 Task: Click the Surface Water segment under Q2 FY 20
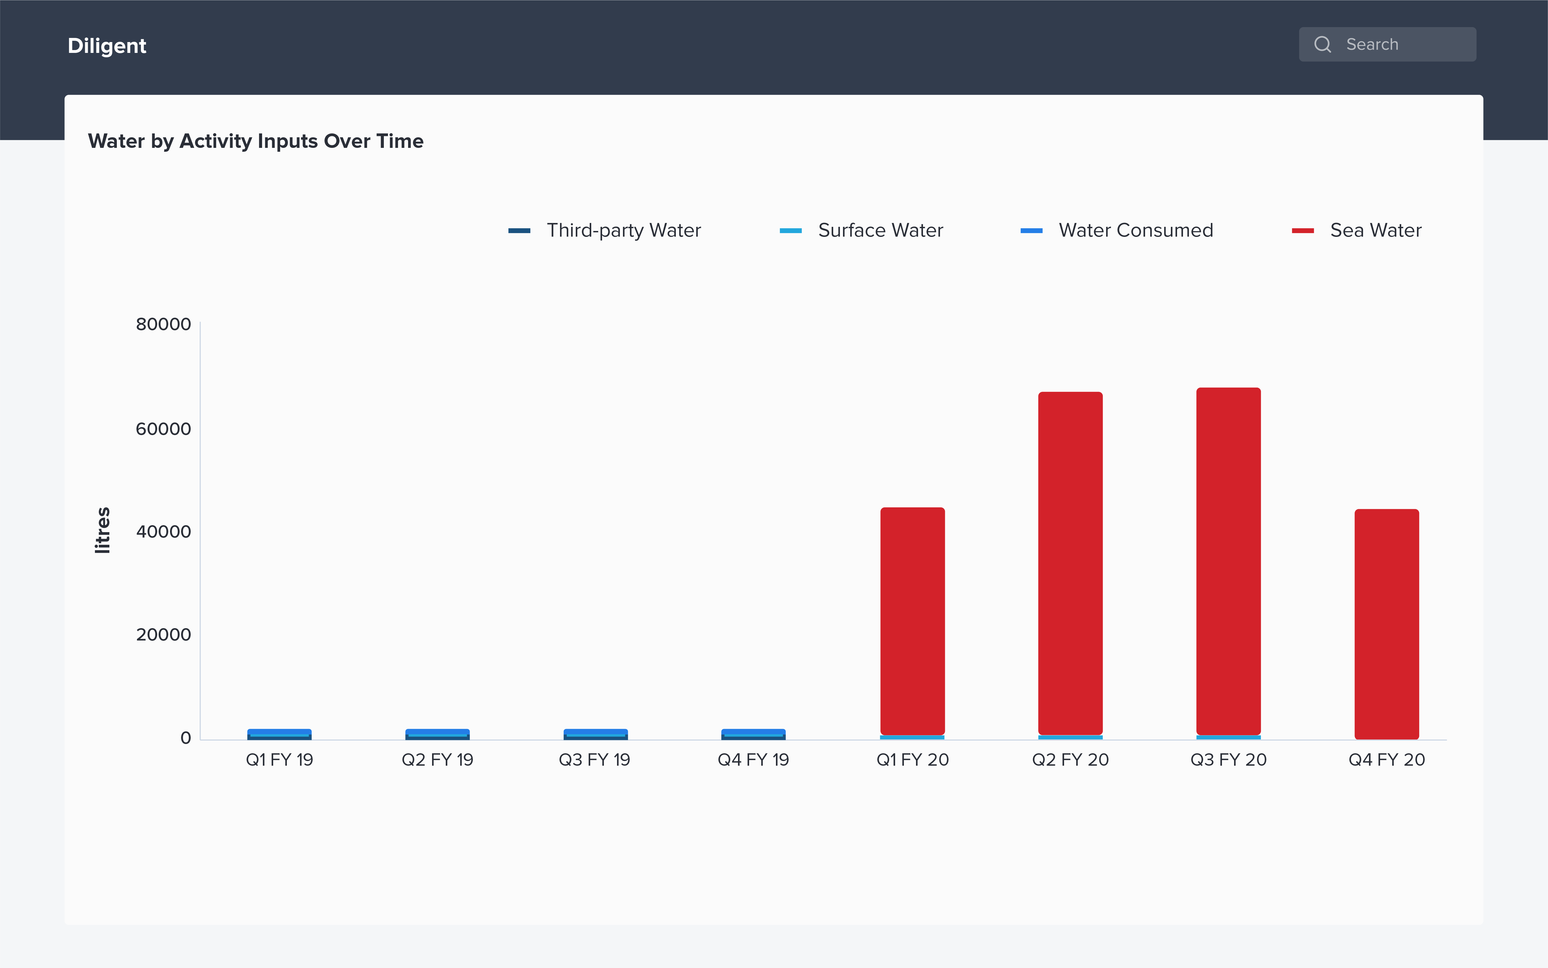1071,738
